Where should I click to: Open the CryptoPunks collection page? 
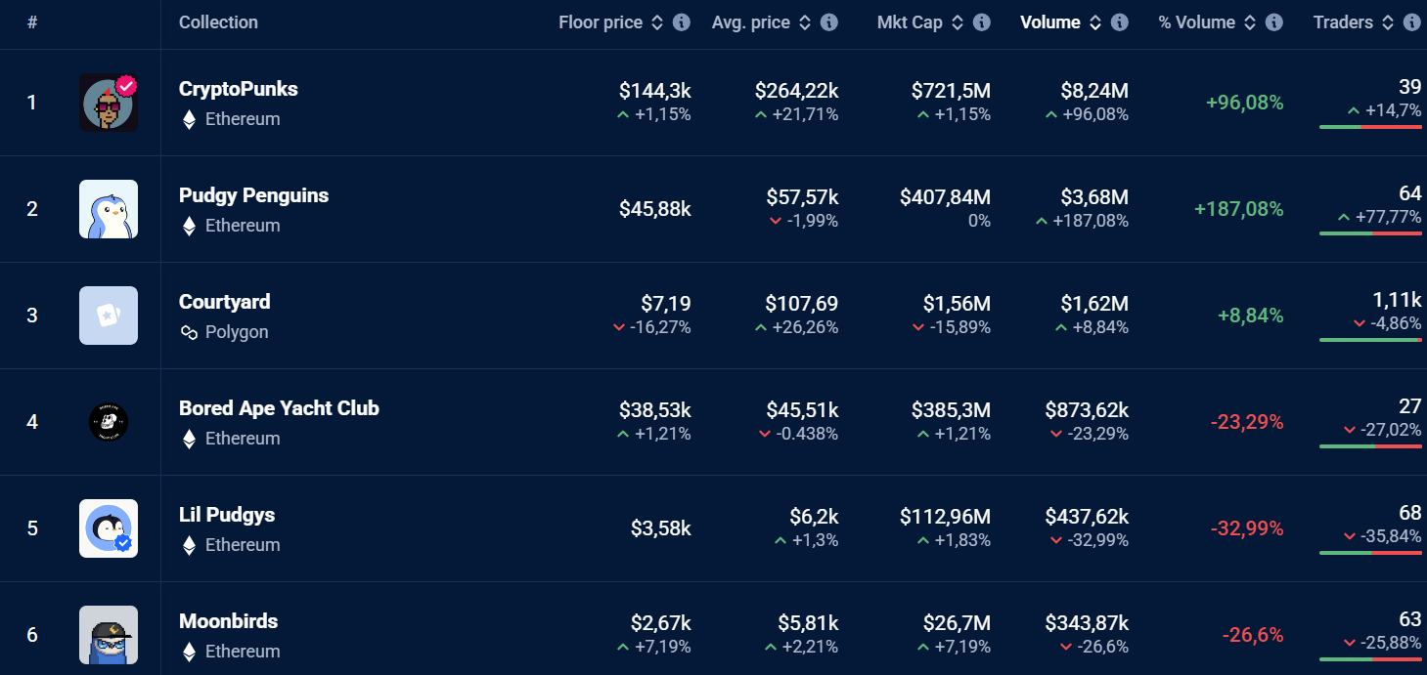[238, 89]
